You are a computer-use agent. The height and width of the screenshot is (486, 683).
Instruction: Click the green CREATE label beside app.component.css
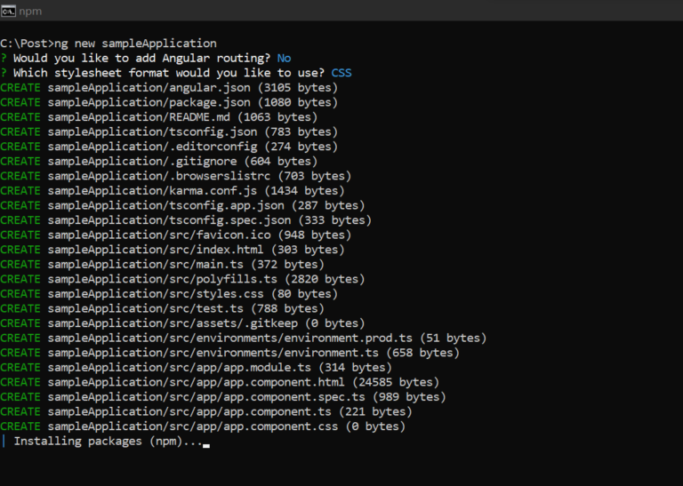tap(20, 426)
